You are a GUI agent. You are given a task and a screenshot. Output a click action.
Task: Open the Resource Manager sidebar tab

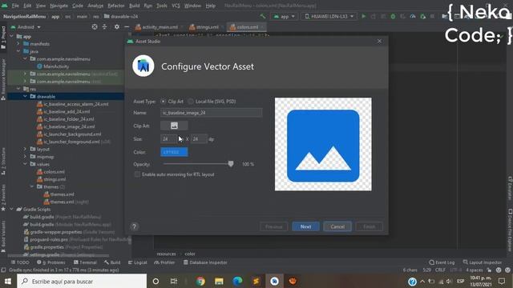pos(3,79)
